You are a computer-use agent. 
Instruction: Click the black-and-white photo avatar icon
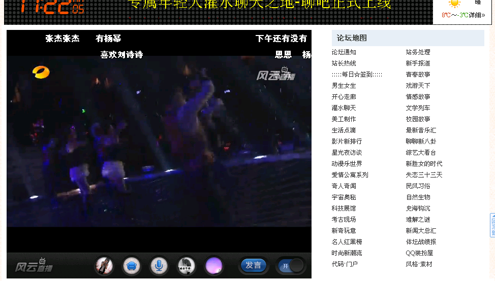(187, 265)
